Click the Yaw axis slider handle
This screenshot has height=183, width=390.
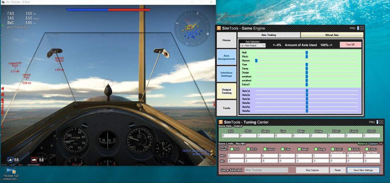pos(307,64)
